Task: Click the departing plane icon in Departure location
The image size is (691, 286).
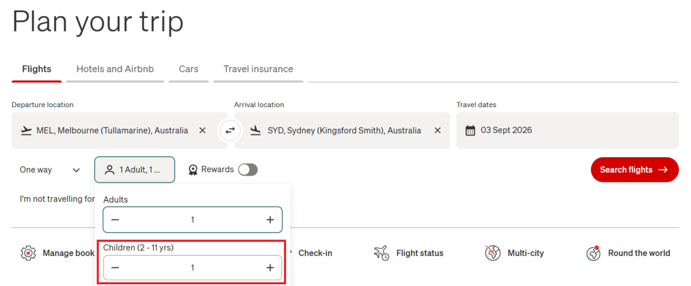Action: tap(26, 131)
